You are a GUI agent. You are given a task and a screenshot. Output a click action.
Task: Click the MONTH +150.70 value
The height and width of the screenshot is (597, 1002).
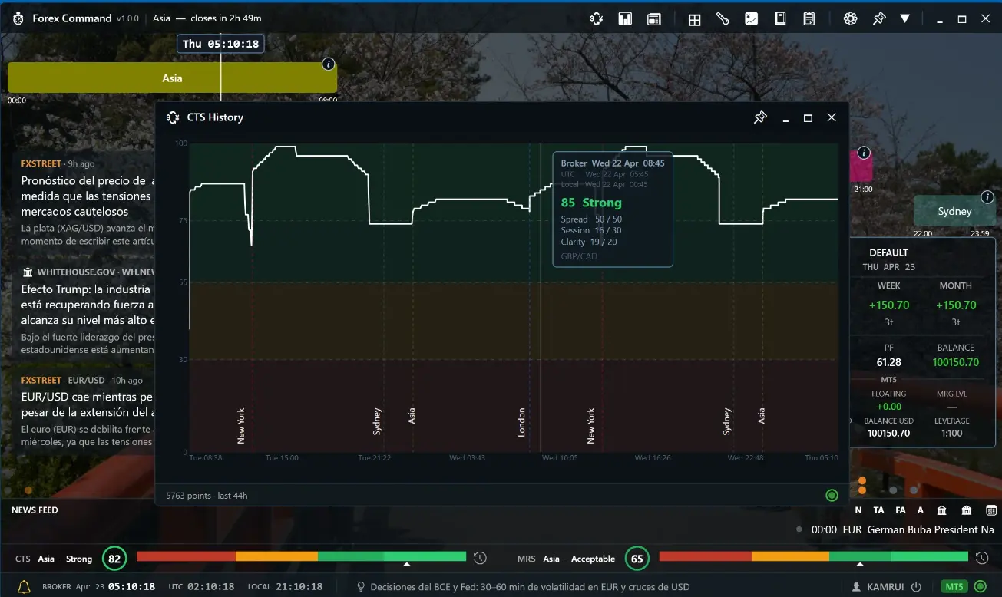tap(955, 305)
